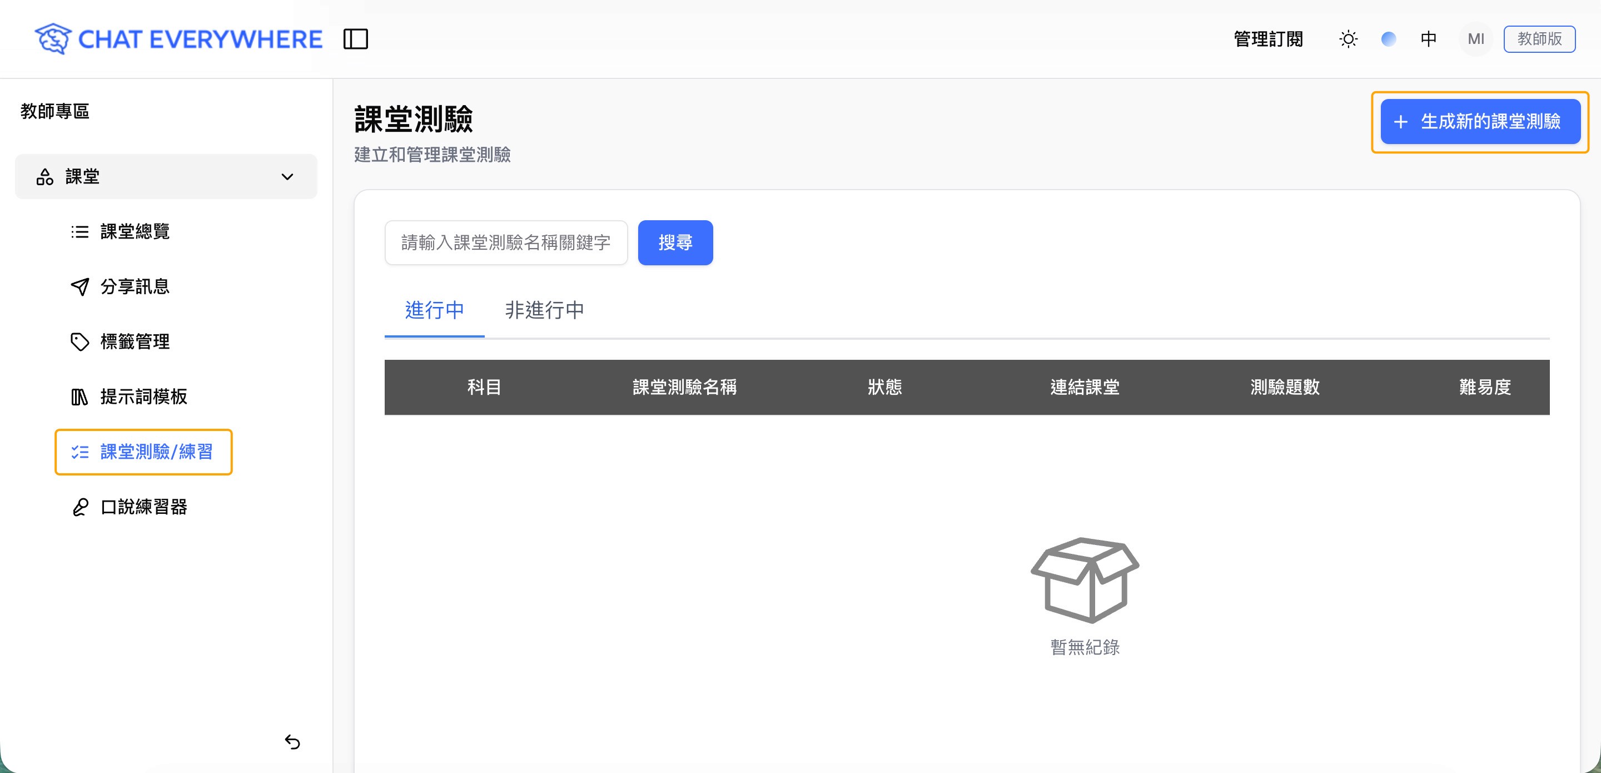Click the back arrow at sidebar bottom
1601x773 pixels.
pyautogui.click(x=293, y=741)
